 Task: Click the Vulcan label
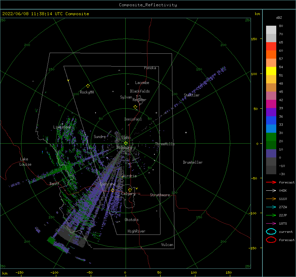pyautogui.click(x=167, y=245)
